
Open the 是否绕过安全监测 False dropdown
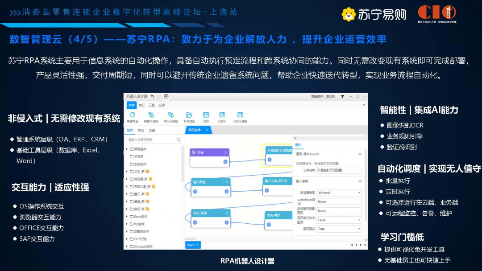tap(359, 220)
